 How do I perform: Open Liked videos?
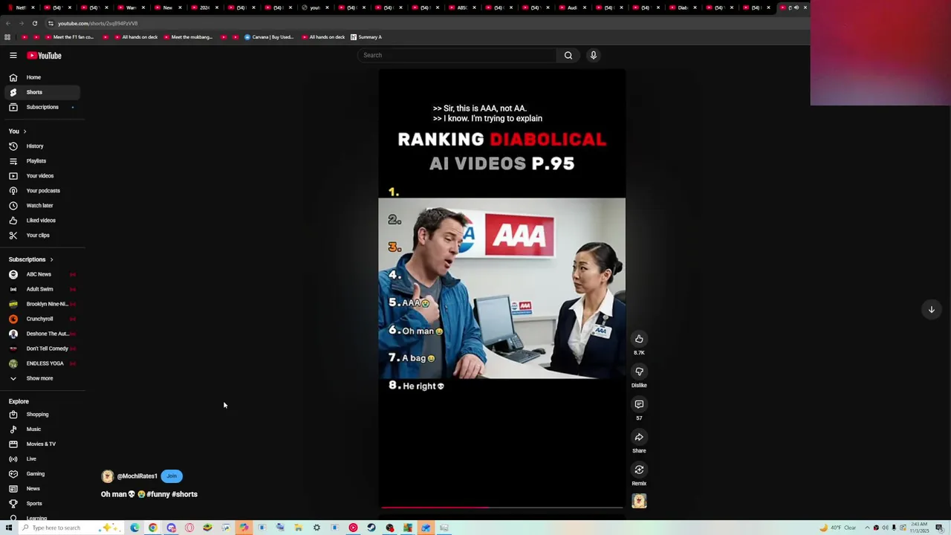pos(42,221)
